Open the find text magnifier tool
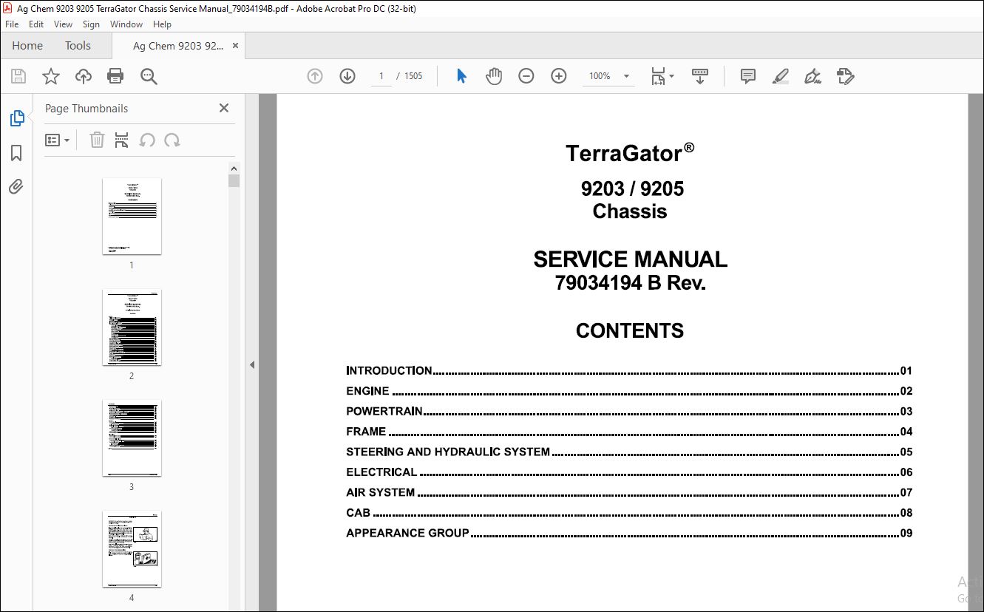Screen dimensions: 984x612 pyautogui.click(x=149, y=76)
